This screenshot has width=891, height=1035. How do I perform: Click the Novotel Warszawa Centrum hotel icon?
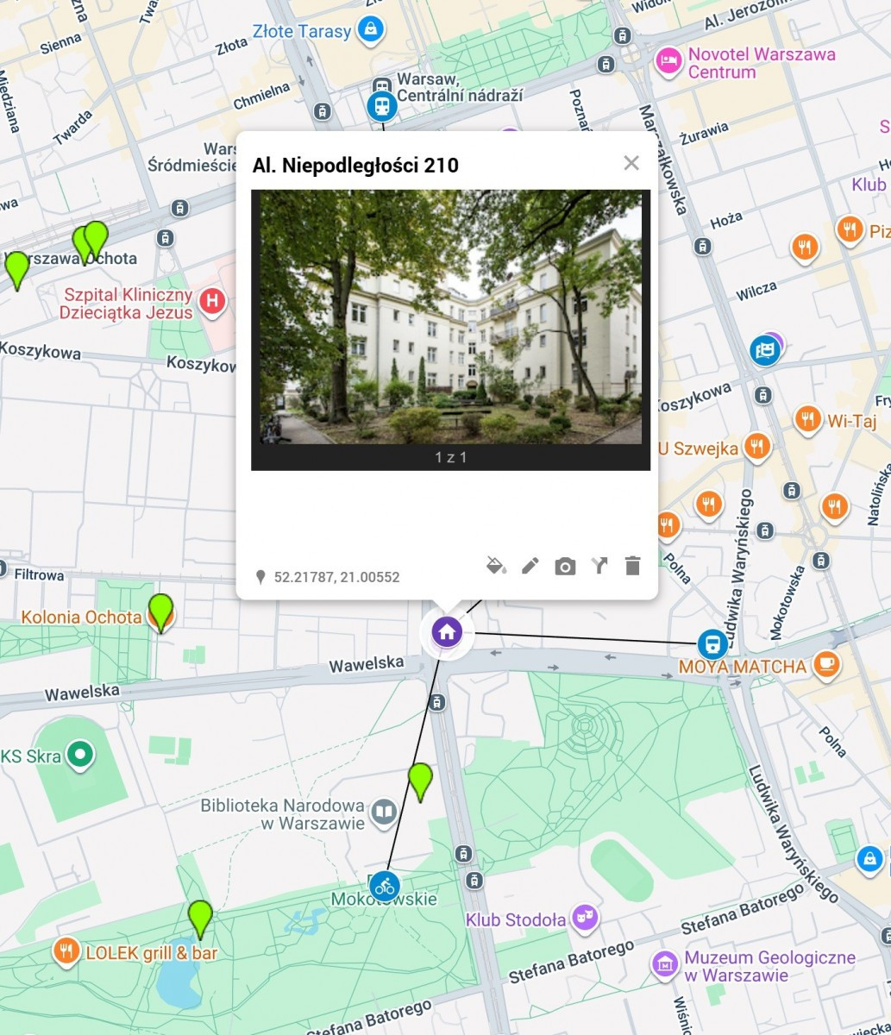coord(668,61)
